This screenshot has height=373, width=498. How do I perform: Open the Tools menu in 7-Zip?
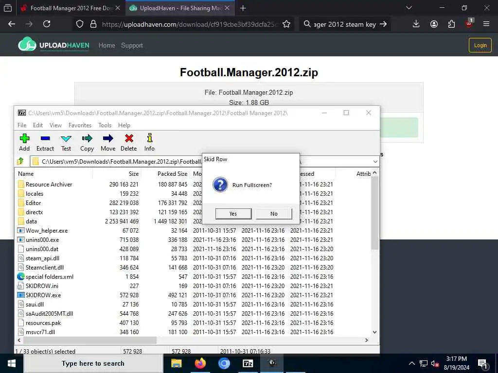(105, 125)
